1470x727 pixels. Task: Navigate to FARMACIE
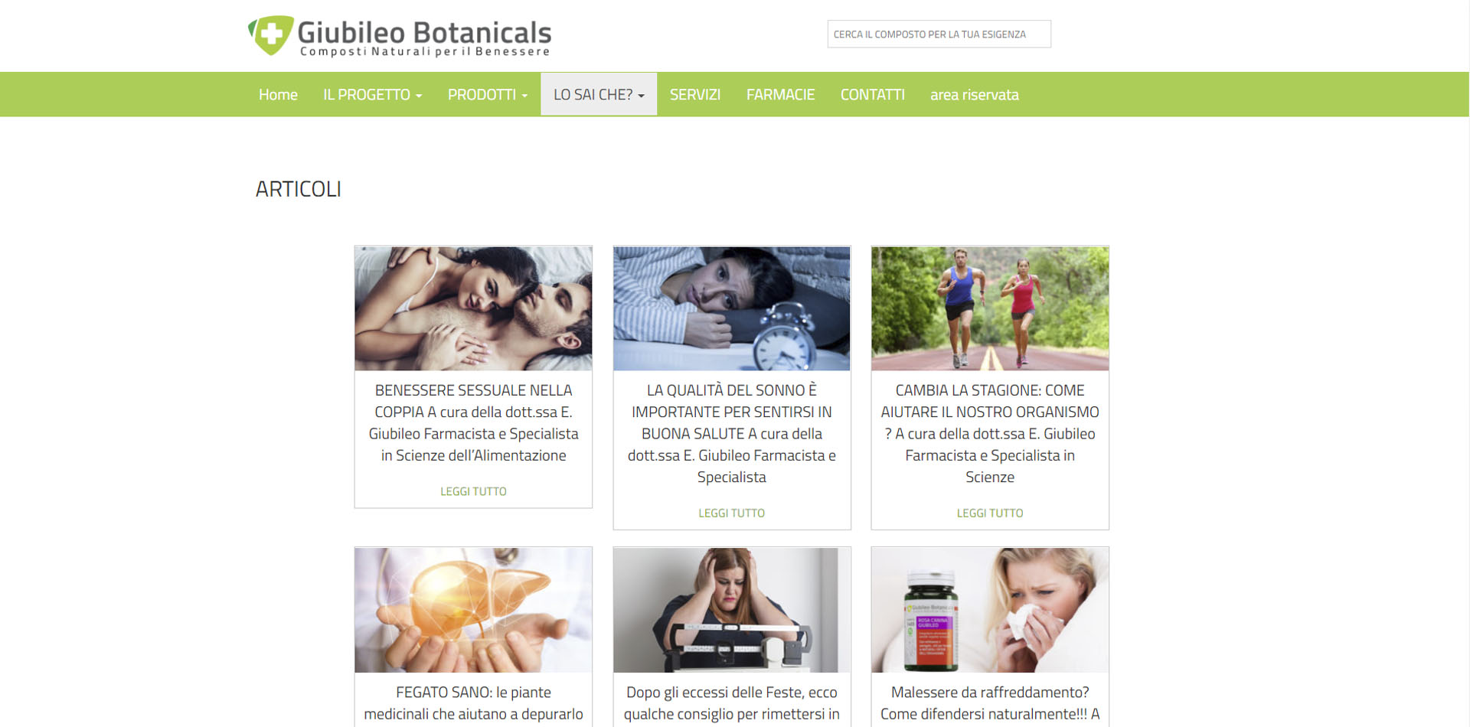coord(780,95)
